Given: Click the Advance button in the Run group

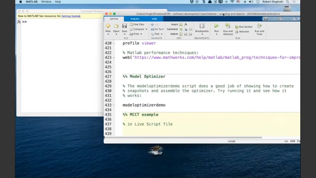Looking at the screenshot, I should point(242,32).
